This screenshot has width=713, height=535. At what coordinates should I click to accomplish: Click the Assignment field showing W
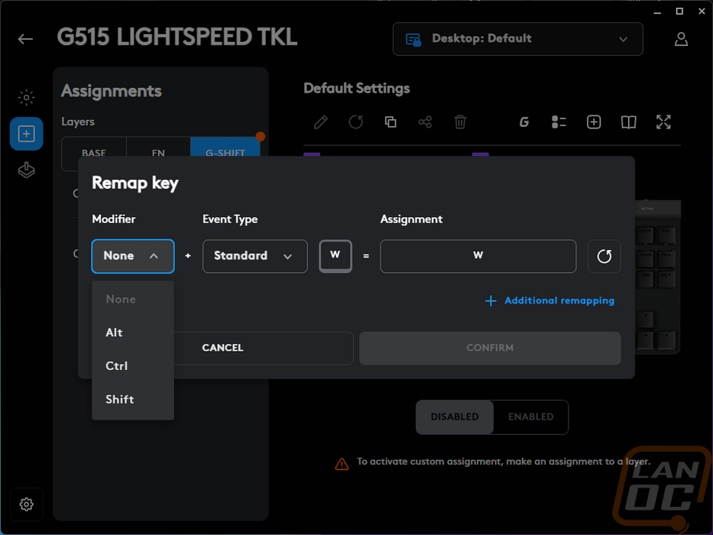478,256
